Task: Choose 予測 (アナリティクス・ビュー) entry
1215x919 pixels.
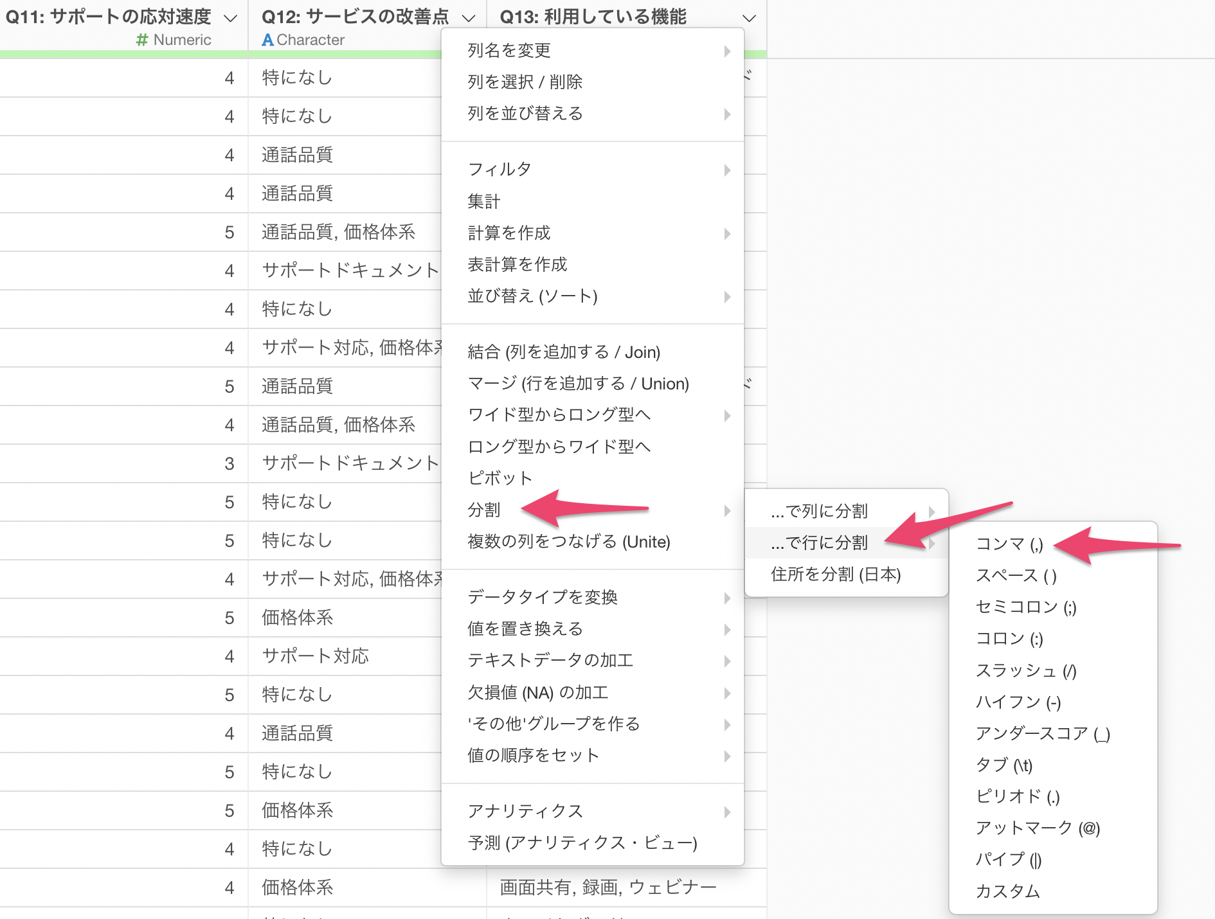Action: [593, 843]
